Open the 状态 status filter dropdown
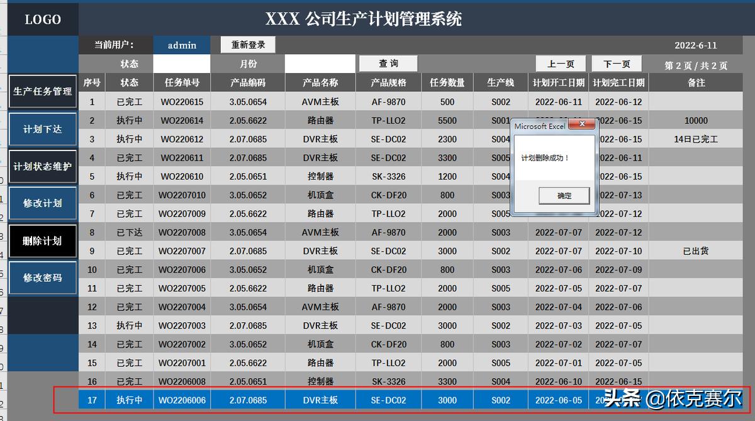Viewport: 755px width, 421px height. click(x=182, y=64)
